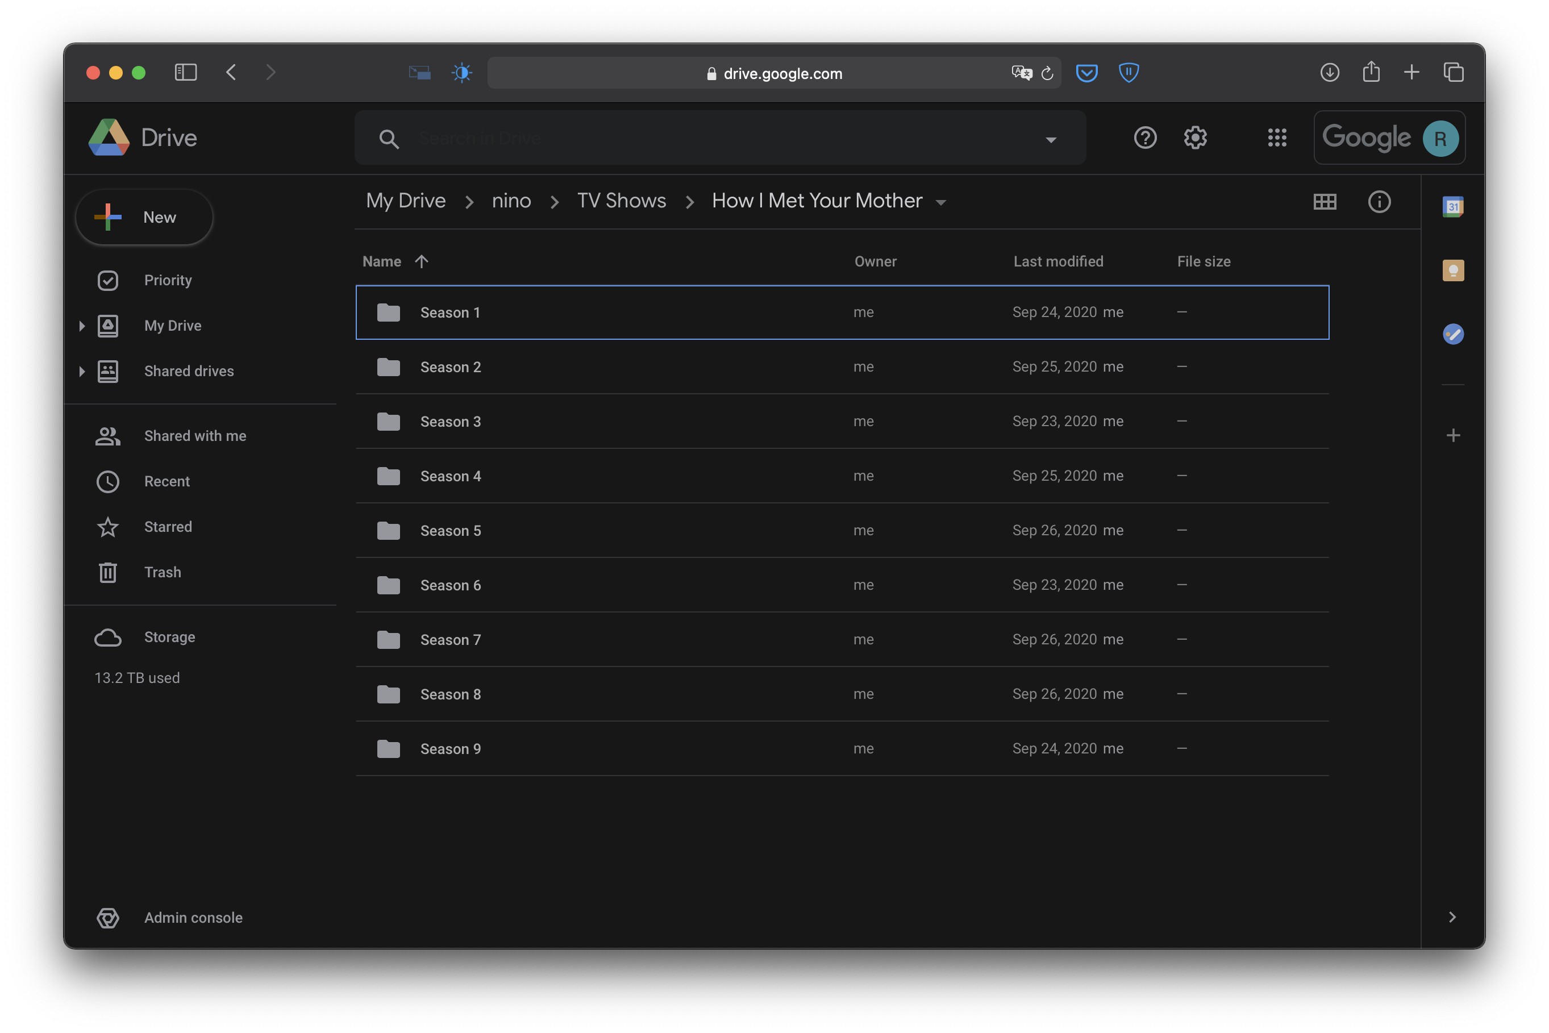Switch to grid view layout

[1325, 202]
